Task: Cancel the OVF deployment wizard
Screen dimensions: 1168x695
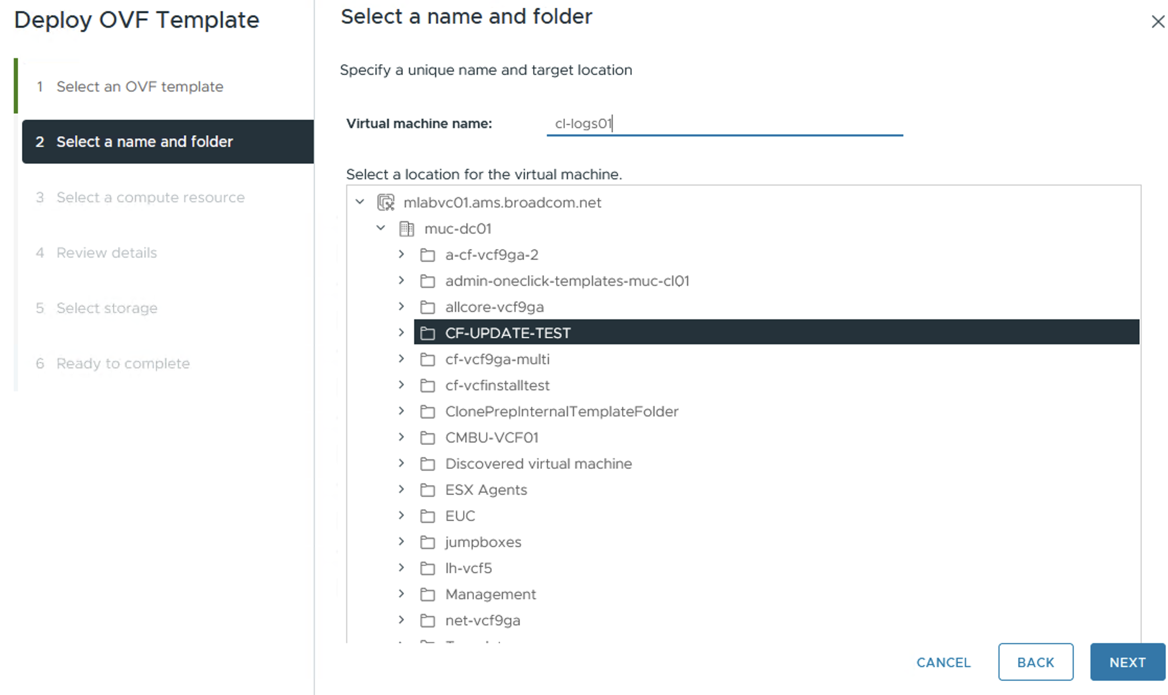Action: click(x=943, y=662)
